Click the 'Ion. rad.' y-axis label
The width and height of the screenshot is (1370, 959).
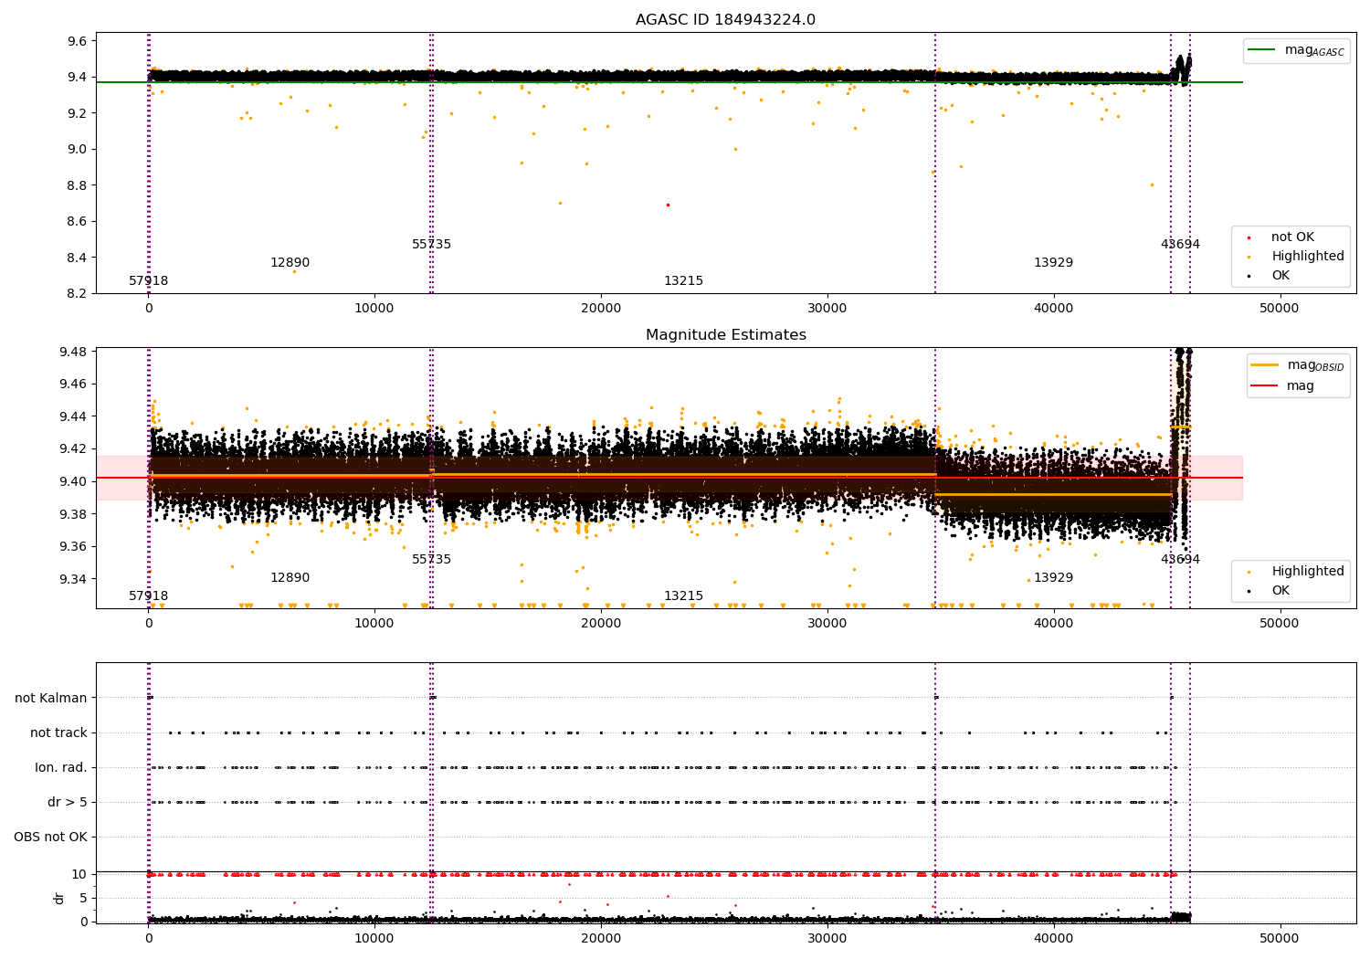coord(61,767)
